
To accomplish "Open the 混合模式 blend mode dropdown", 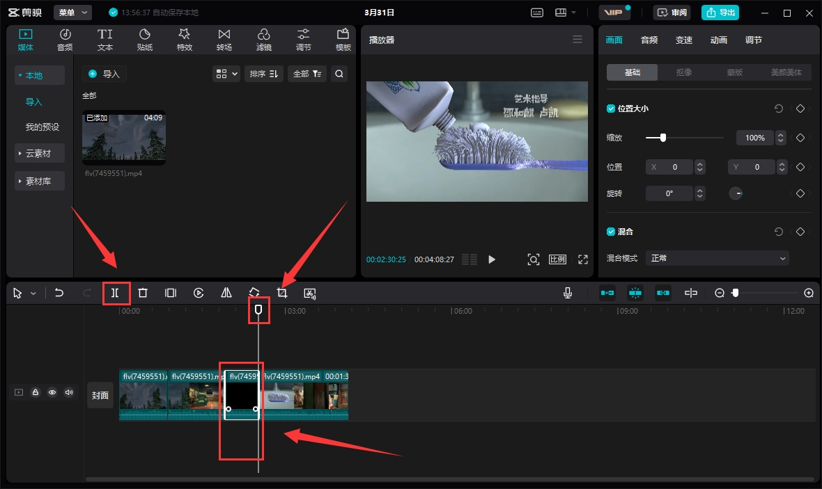I will click(717, 258).
